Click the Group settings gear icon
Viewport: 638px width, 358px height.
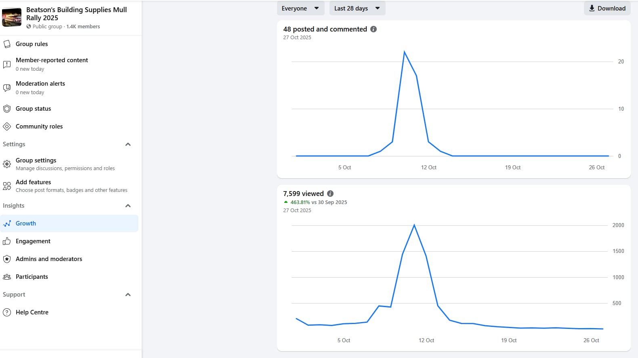7,164
